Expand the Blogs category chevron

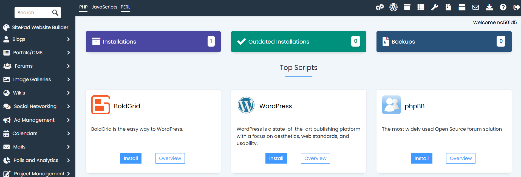pos(69,39)
